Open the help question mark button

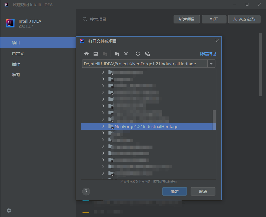86,192
